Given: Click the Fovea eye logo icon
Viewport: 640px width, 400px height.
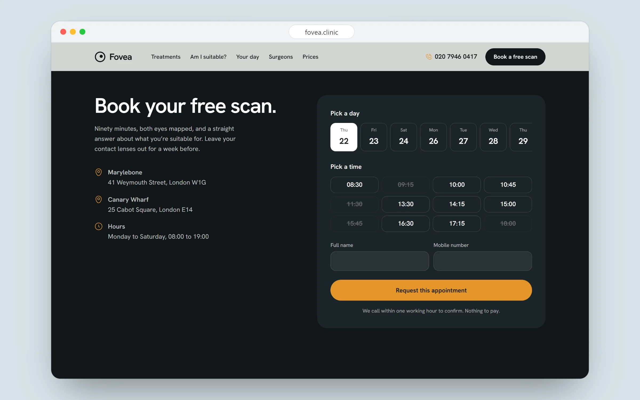Looking at the screenshot, I should pos(100,57).
